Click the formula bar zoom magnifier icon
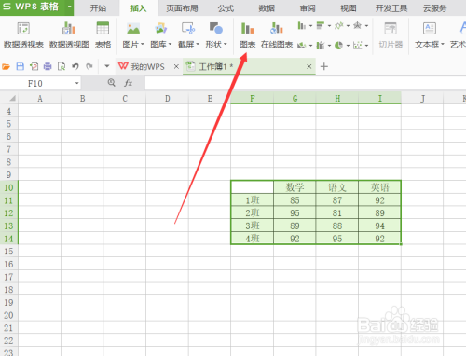466x356 pixels. [112, 83]
